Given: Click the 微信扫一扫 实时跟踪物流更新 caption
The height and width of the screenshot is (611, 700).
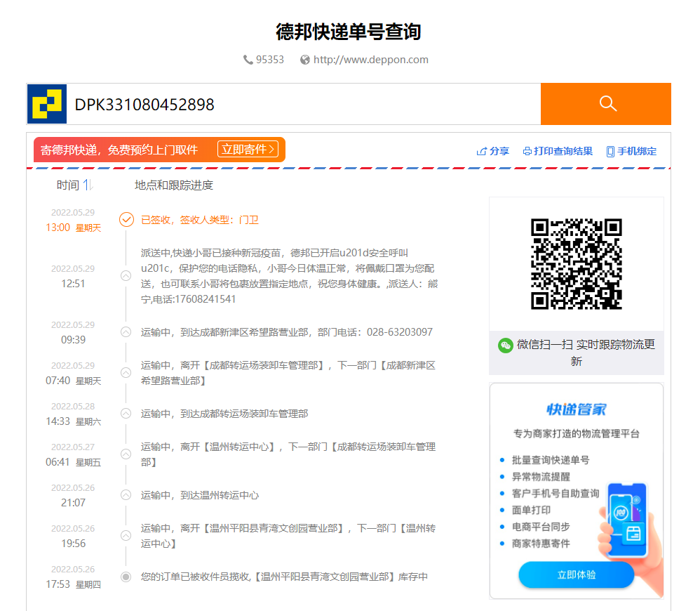Looking at the screenshot, I should (x=586, y=353).
